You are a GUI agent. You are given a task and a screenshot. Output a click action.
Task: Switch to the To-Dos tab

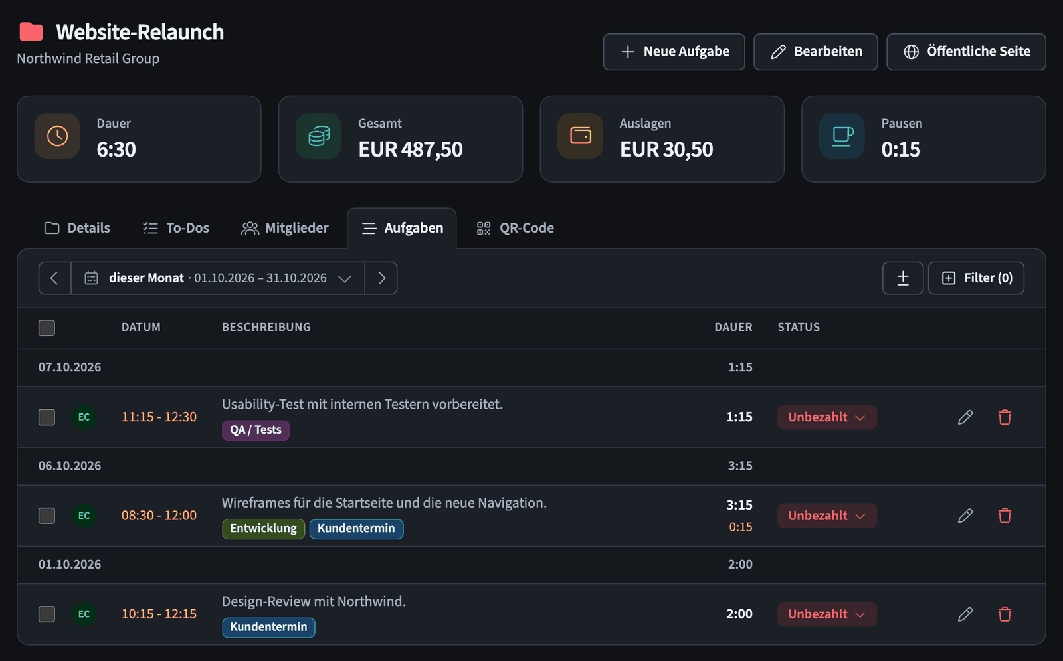[176, 228]
